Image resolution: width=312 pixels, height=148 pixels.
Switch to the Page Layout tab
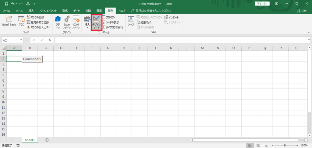(48, 11)
